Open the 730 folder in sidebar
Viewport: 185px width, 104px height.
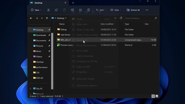click(x=38, y=73)
